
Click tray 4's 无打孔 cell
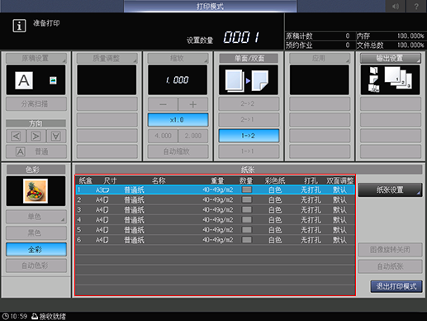click(311, 220)
